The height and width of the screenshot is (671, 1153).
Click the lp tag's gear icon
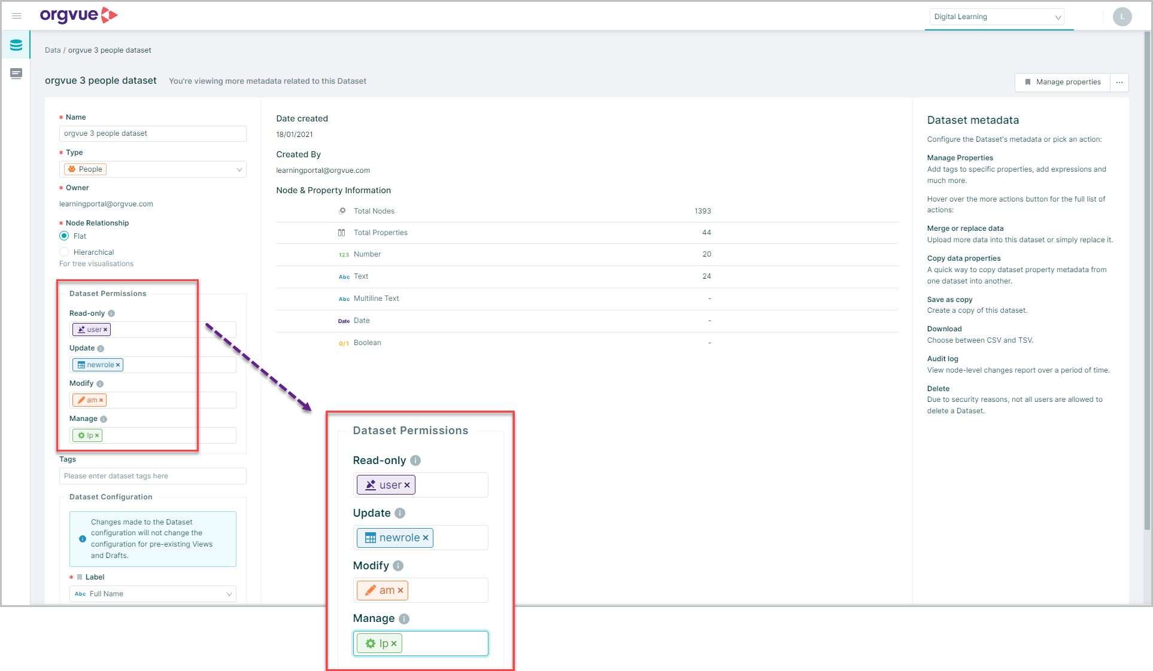click(x=81, y=435)
